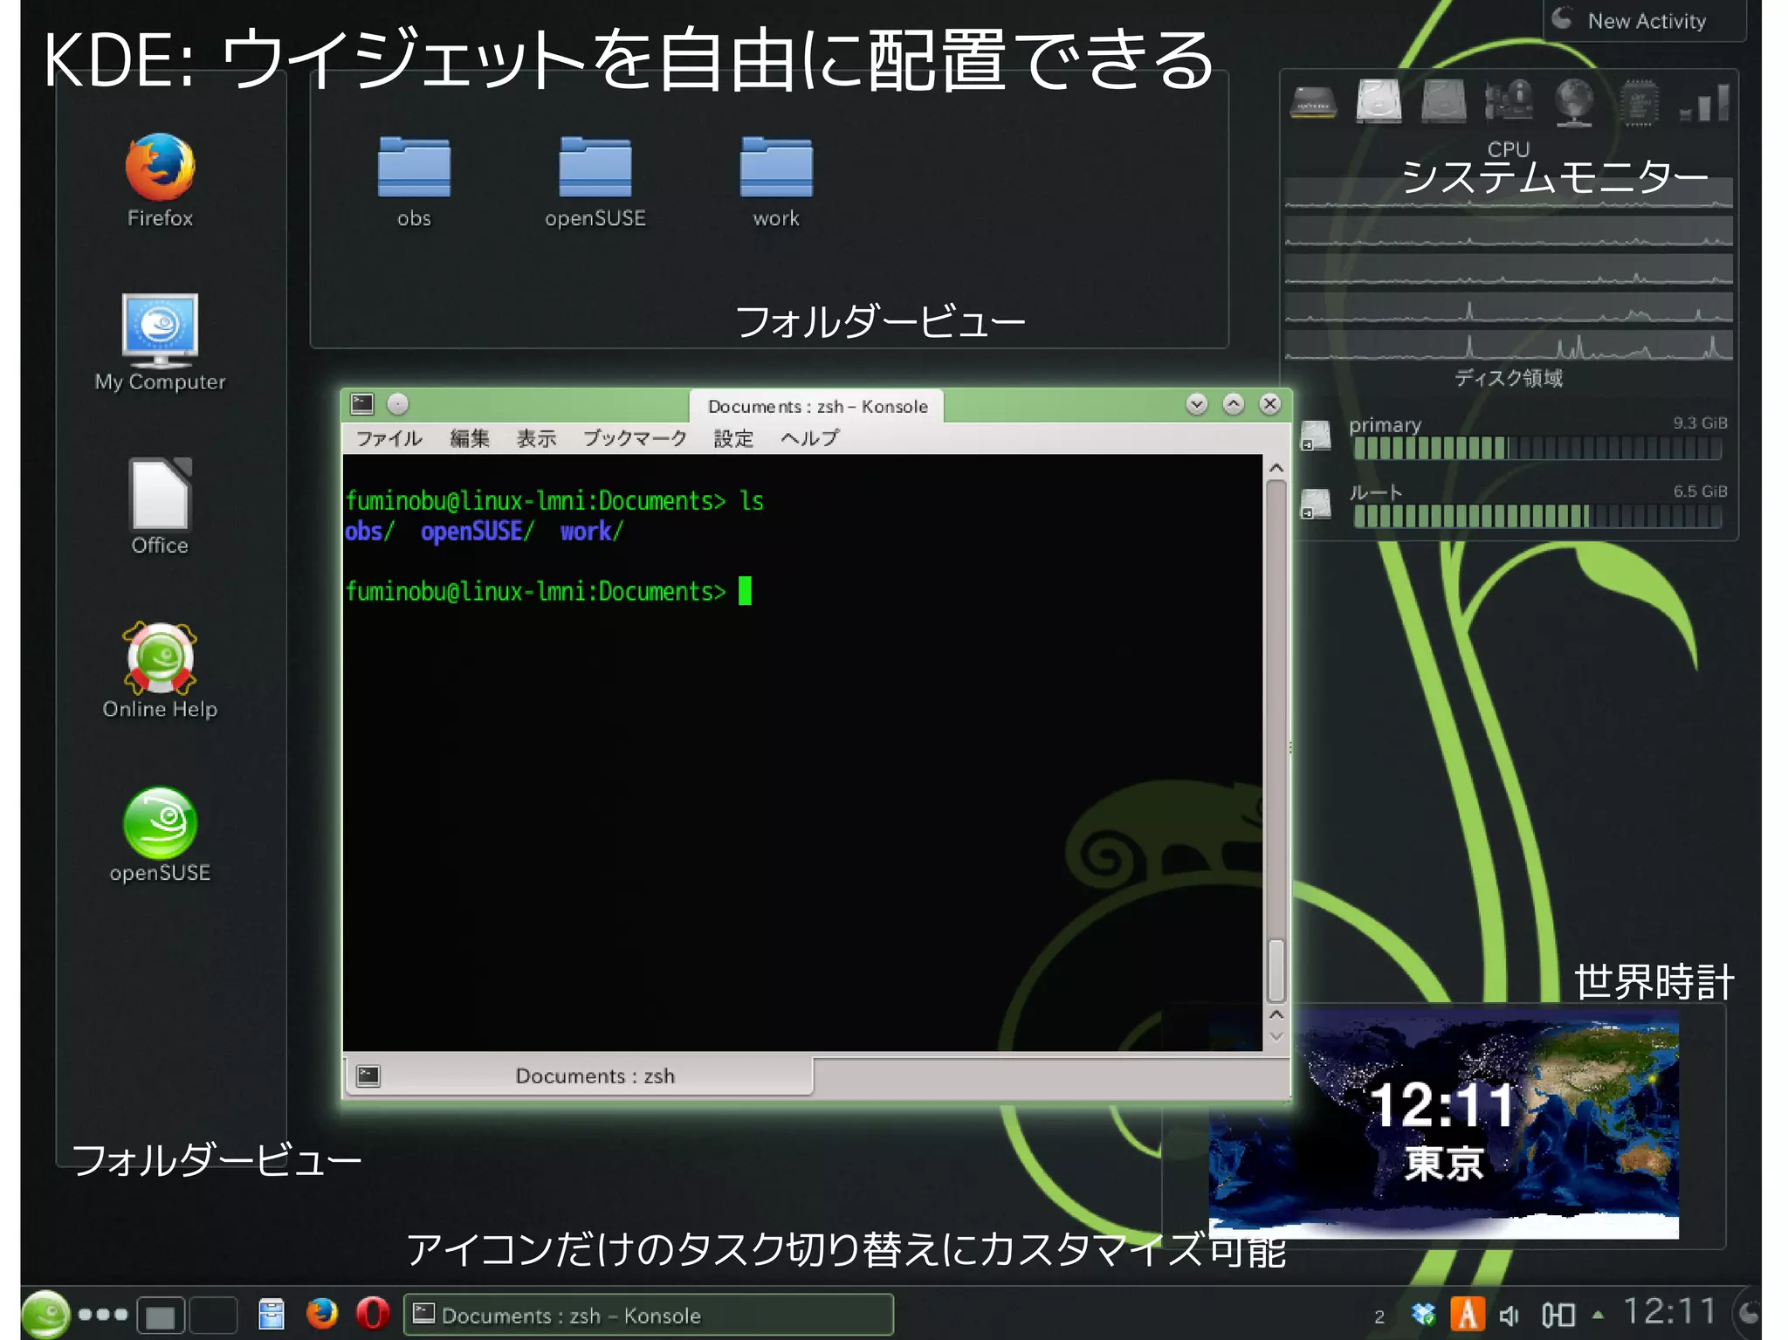Open the ヘルプ menu in Konsole
Viewport: 1788px width, 1340px height.
pos(810,438)
